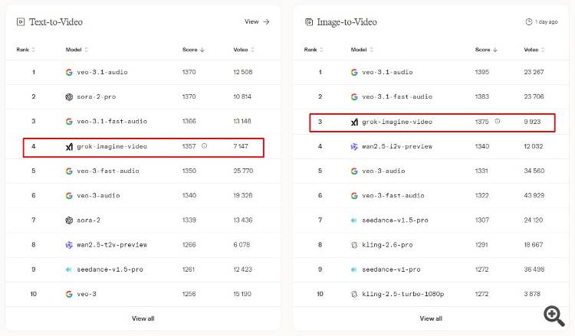575x336 pixels.
Task: Click Google icon for veo-3.1-audio in Text-to-Video
Action: 69,72
